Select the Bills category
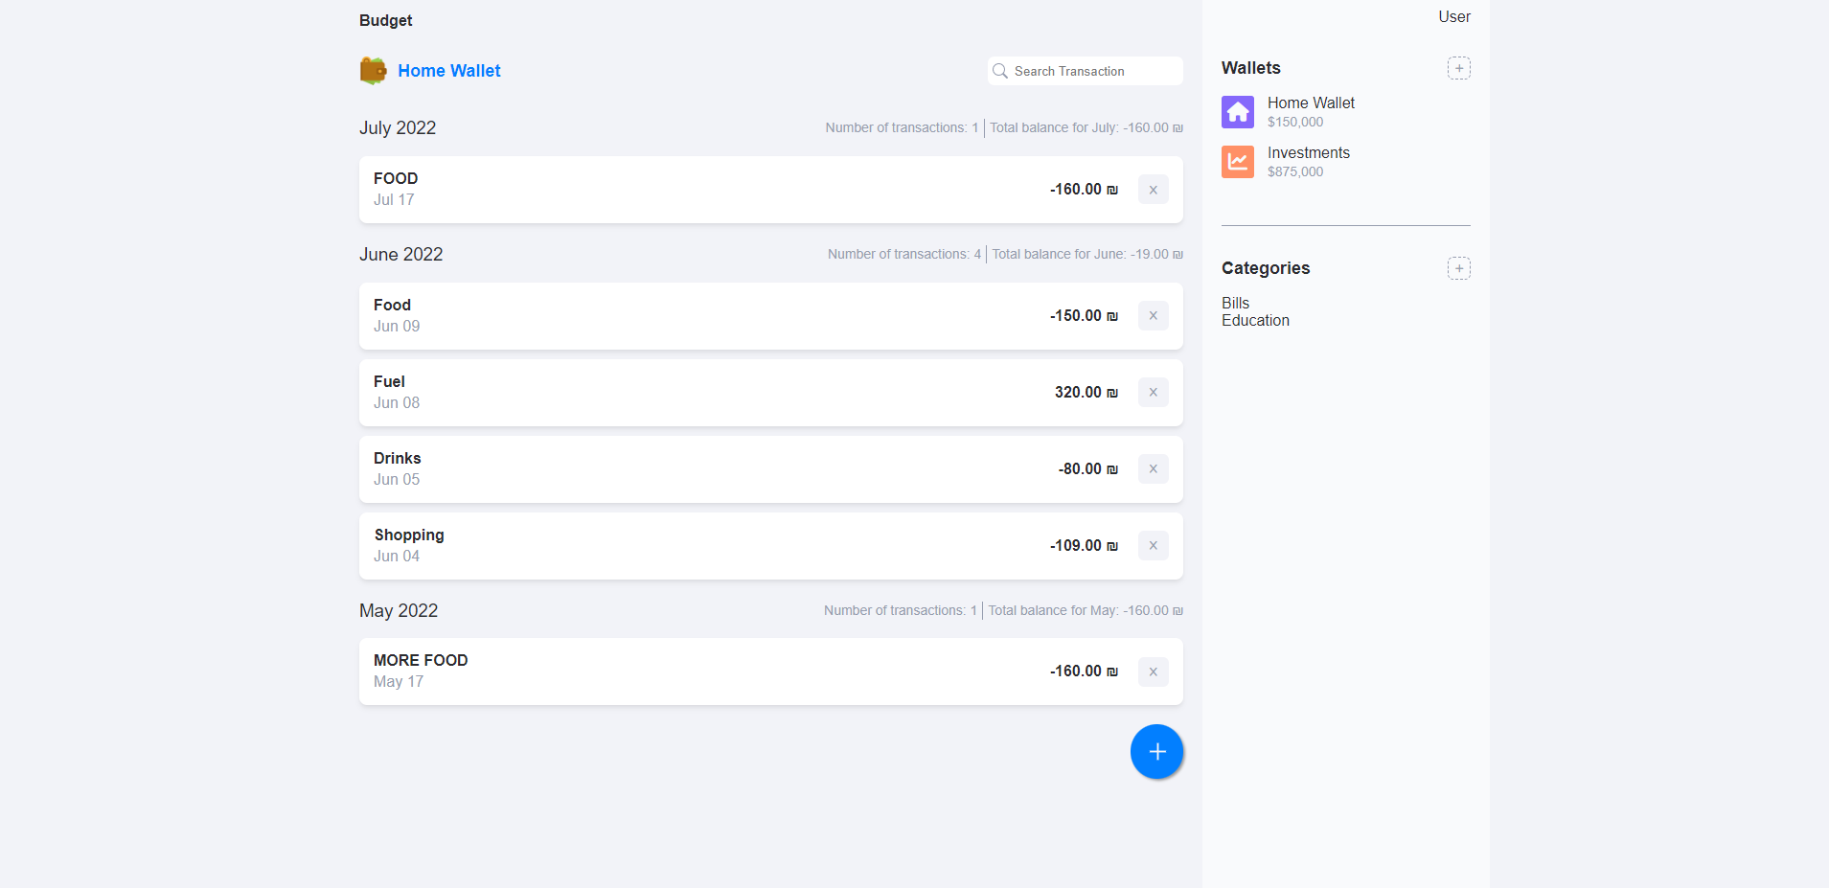Screen dimensions: 1829x888 (1235, 303)
